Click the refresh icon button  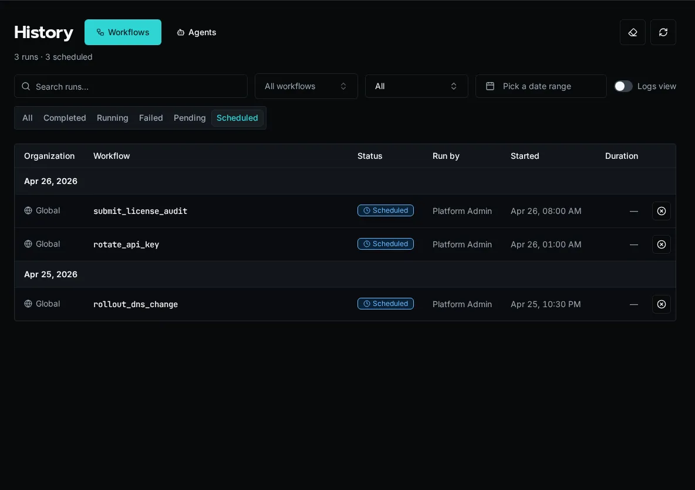point(663,32)
